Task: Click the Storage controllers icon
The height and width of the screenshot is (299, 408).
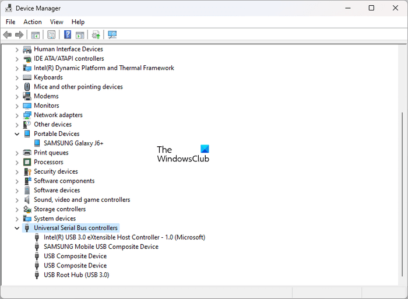Action: [27, 209]
